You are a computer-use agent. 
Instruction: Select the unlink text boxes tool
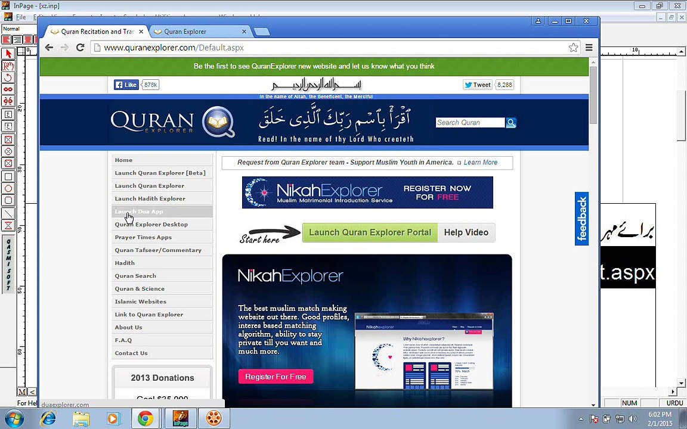[x=8, y=101]
